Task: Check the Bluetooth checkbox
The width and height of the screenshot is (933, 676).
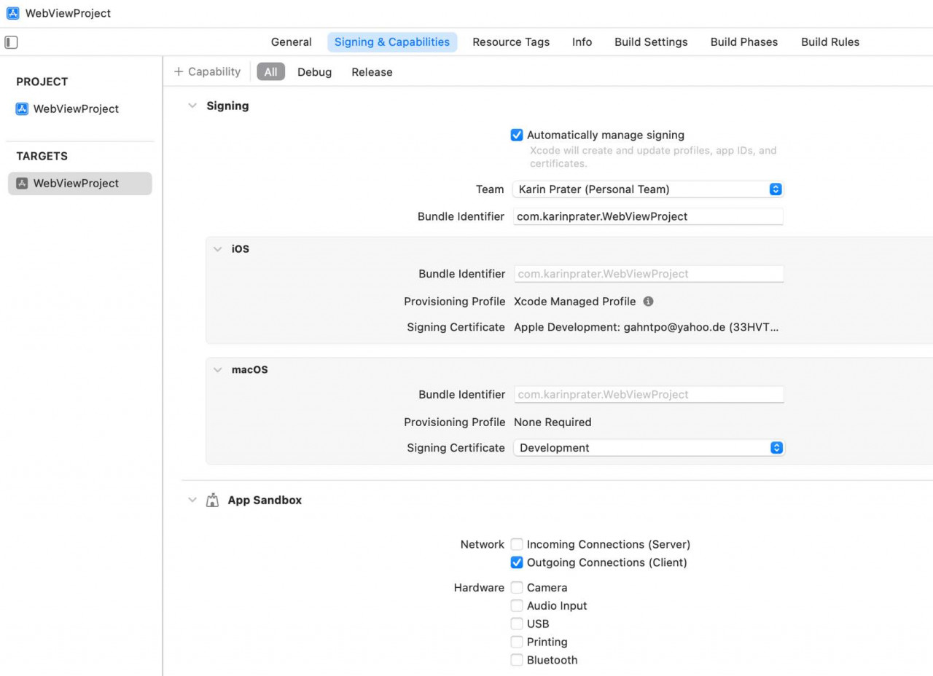Action: (x=517, y=660)
